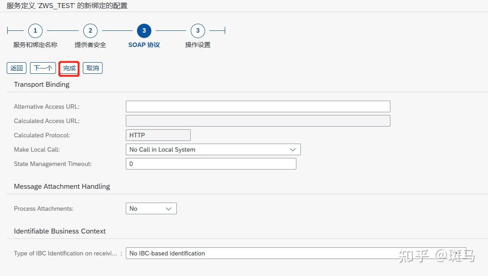Click the Transport Binding section header
The image size is (488, 276).
pos(41,84)
